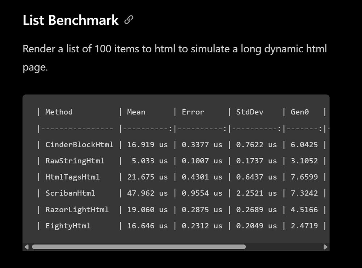Screen dimensions: 362x268
Task: Click the StdDev value 0.6437 us
Action: (256, 177)
